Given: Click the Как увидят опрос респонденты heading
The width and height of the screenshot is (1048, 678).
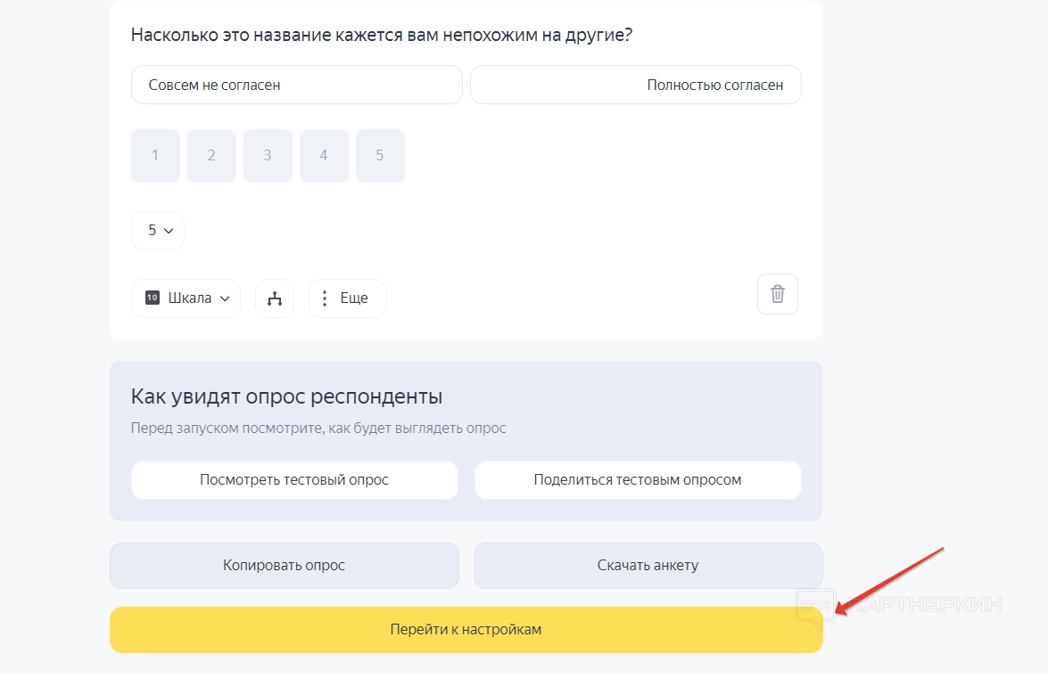Looking at the screenshot, I should coord(286,396).
